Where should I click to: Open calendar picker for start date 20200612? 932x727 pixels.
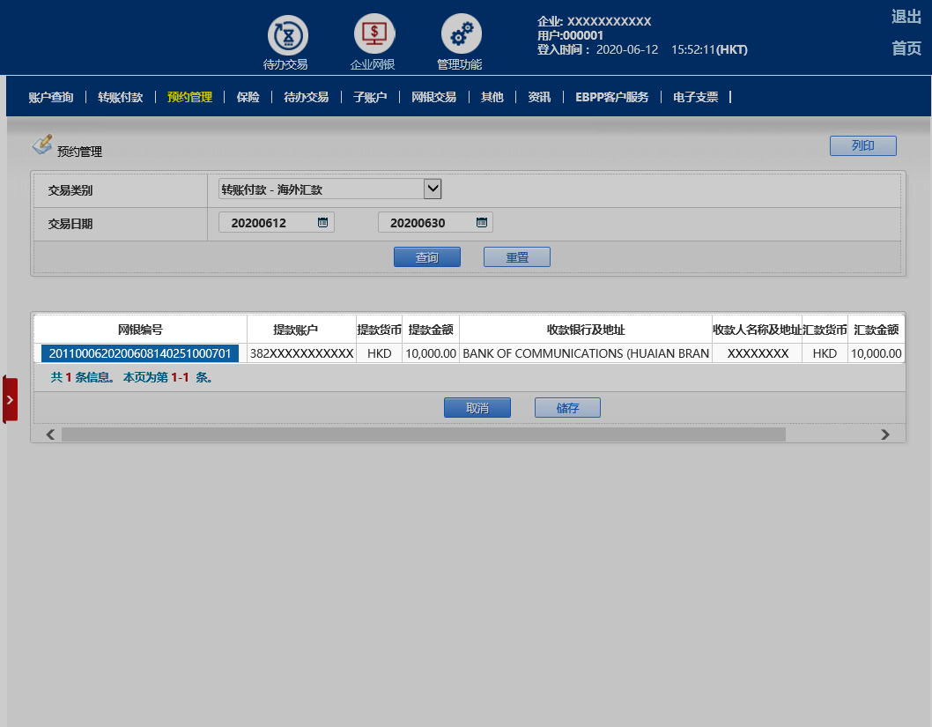[x=322, y=223]
